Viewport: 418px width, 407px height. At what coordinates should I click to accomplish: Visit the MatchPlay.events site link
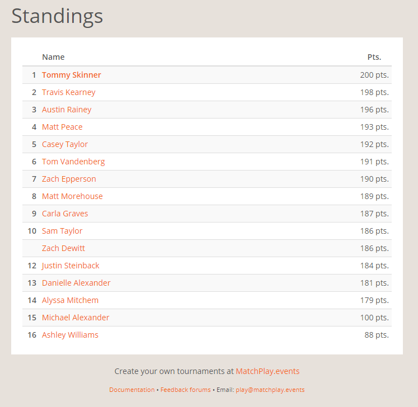pos(267,371)
